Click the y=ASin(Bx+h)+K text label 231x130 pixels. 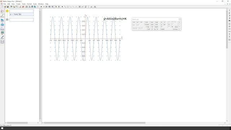[x=115, y=19]
